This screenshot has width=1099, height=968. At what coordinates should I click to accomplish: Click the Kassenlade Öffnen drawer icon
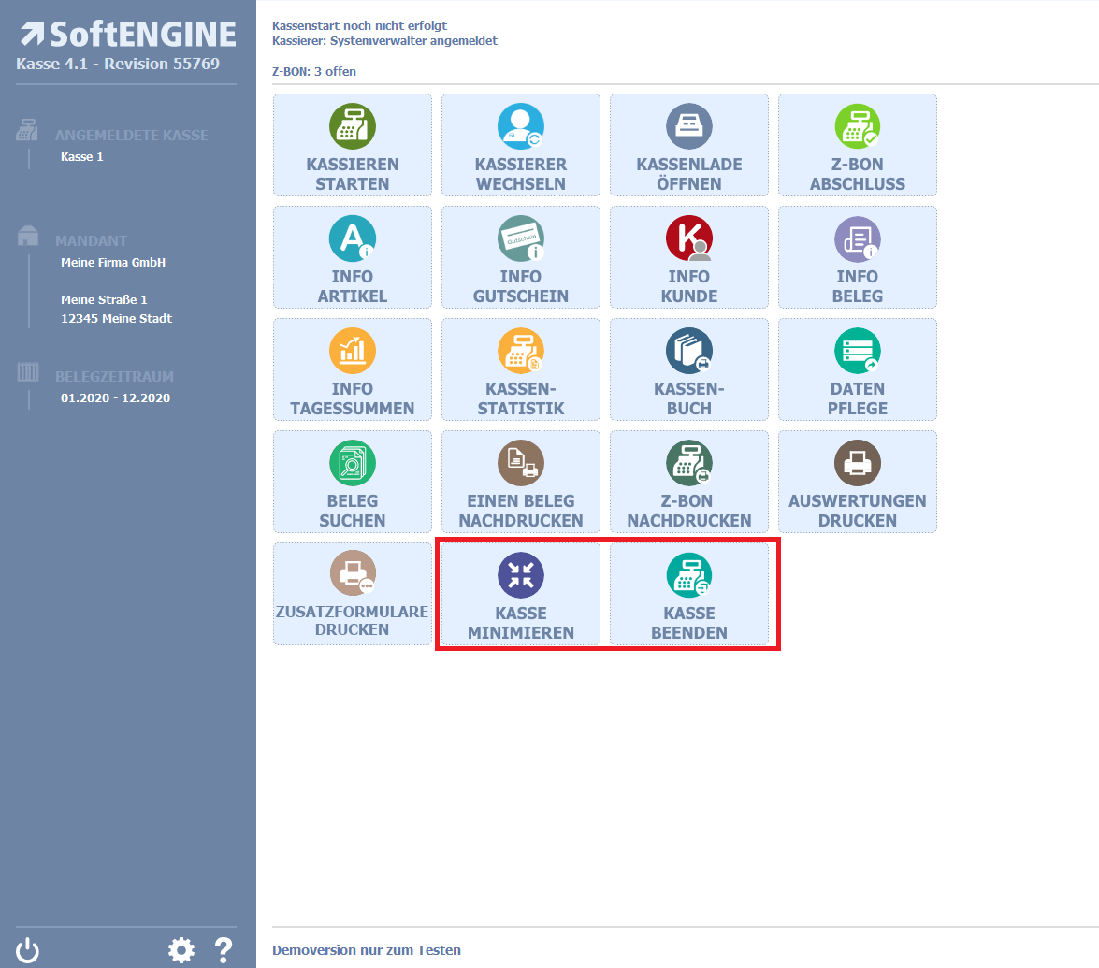tap(689, 126)
